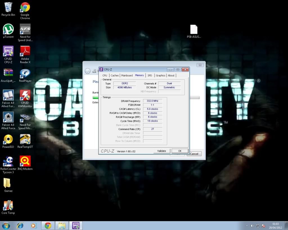Click the CAS# Latency value 5.0 clocks
The image size is (288, 230).
[153, 109]
